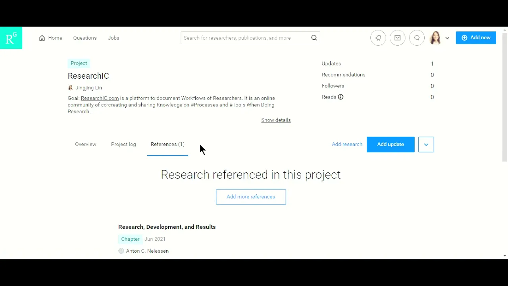The height and width of the screenshot is (286, 508).
Task: Click the plus icon in Add new
Action: [x=464, y=38]
